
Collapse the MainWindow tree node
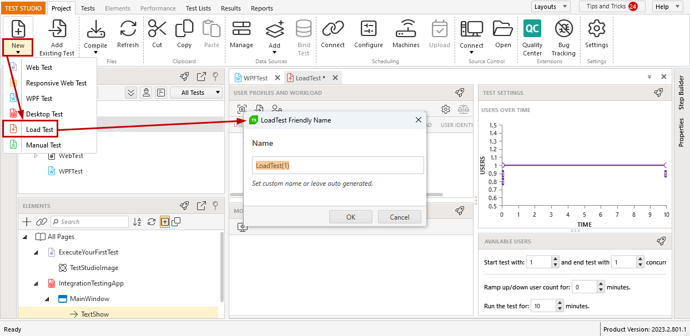[47, 299]
